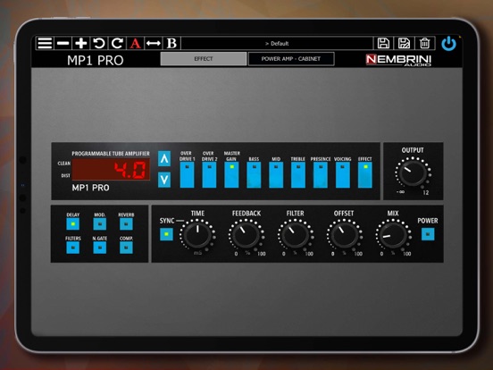
Task: Click the minus zoom-out icon
Action: tap(63, 43)
